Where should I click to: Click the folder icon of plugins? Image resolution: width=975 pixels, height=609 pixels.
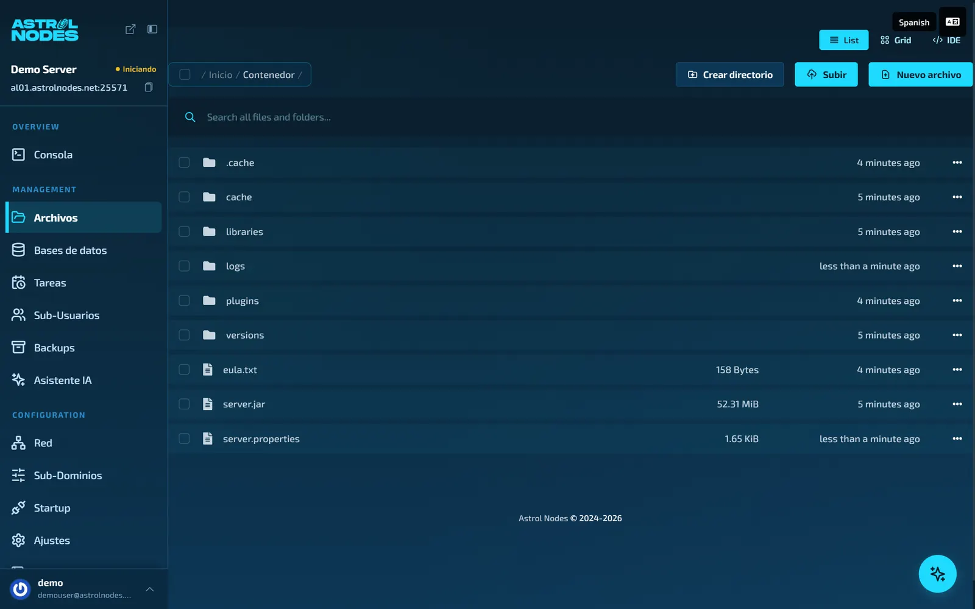[x=209, y=300]
